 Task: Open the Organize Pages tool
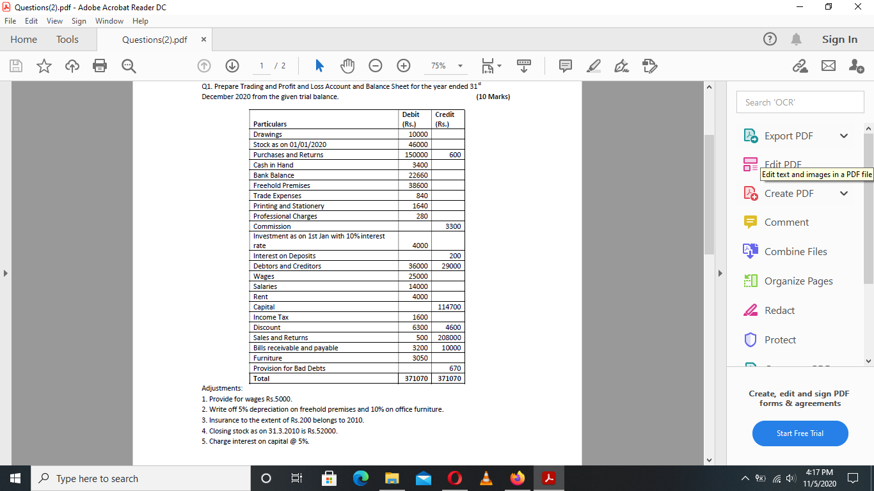[x=797, y=281]
